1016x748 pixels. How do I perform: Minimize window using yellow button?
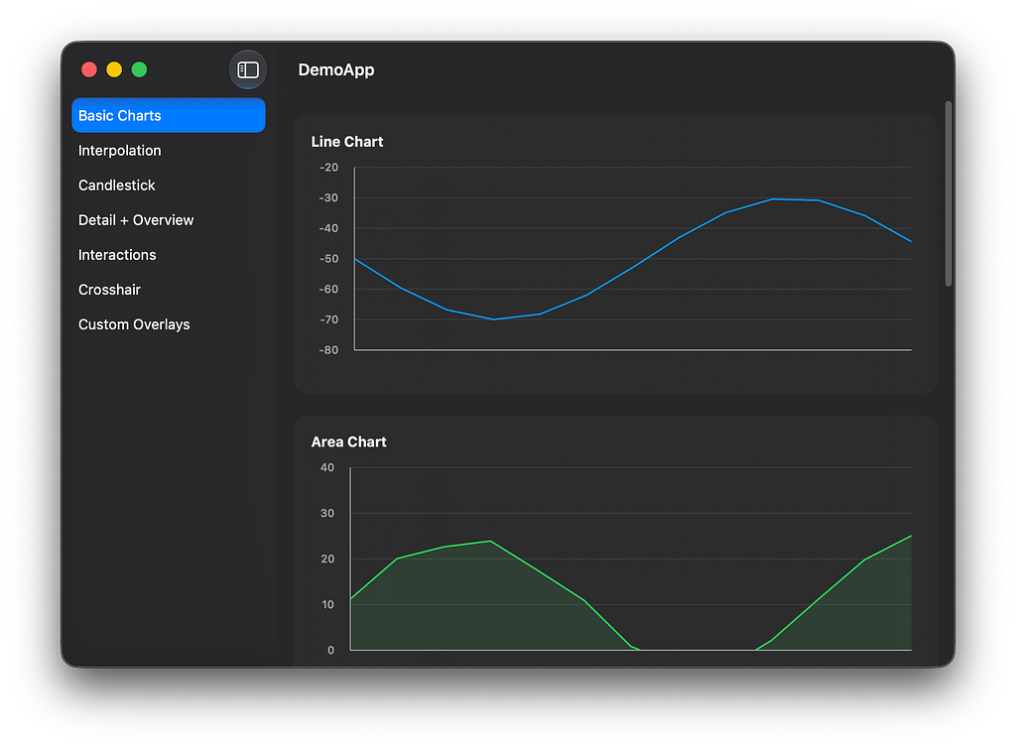[114, 69]
